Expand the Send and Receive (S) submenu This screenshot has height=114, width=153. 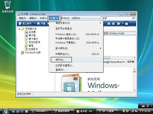coord(76,23)
